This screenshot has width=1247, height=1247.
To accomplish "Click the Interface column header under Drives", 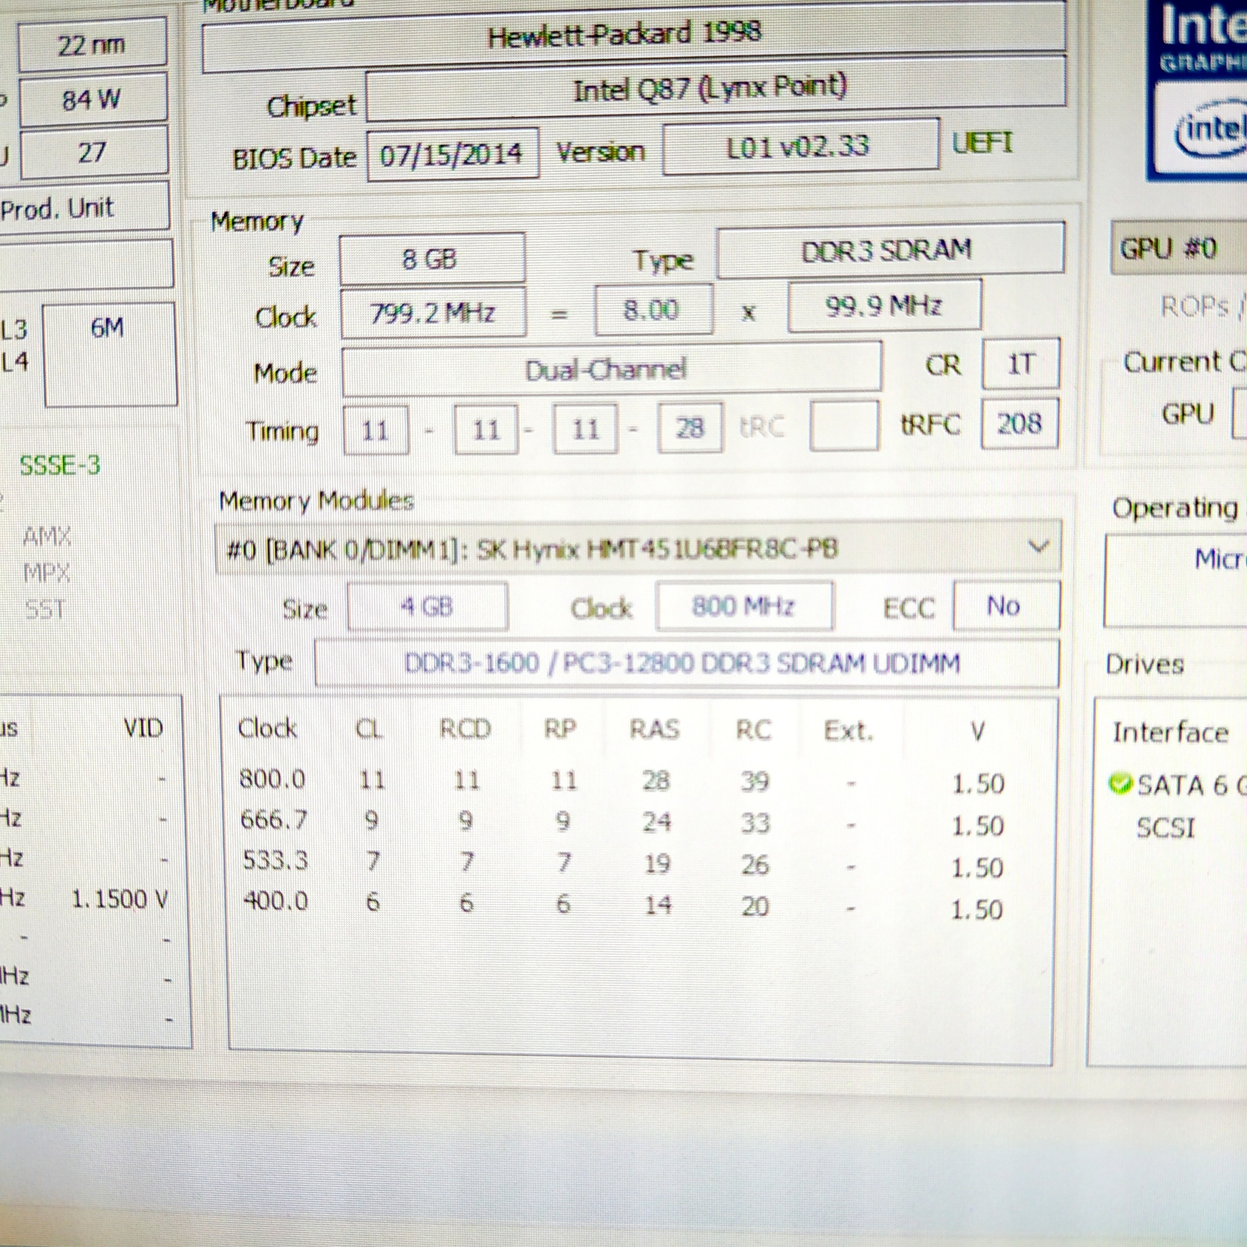I will pyautogui.click(x=1170, y=732).
